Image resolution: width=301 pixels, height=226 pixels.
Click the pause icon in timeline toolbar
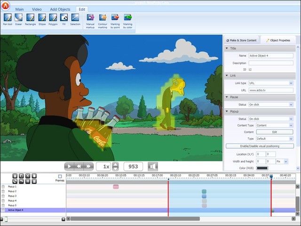pyautogui.click(x=28, y=181)
